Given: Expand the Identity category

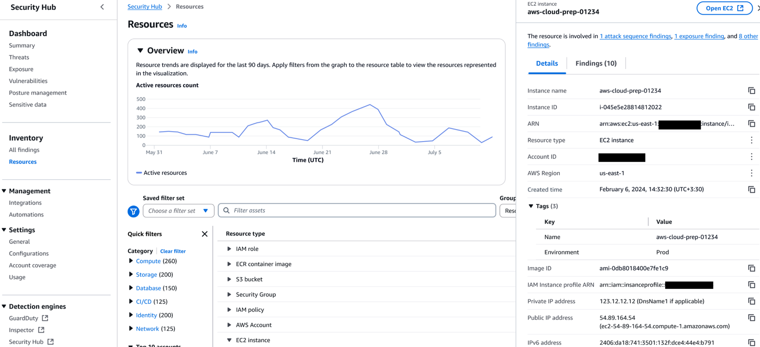Looking at the screenshot, I should [131, 315].
